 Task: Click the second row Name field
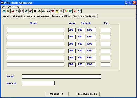[x=35, y=37]
